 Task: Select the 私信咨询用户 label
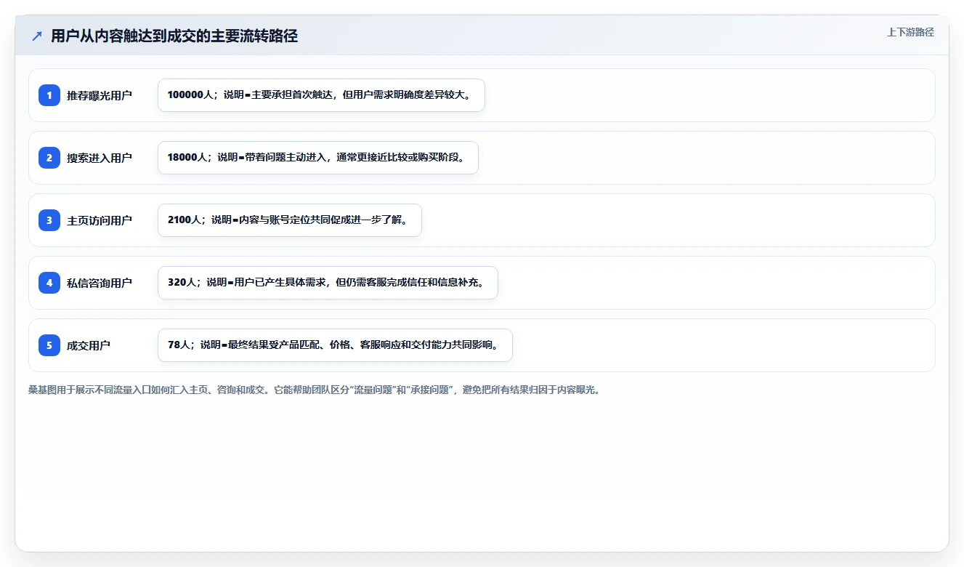100,283
